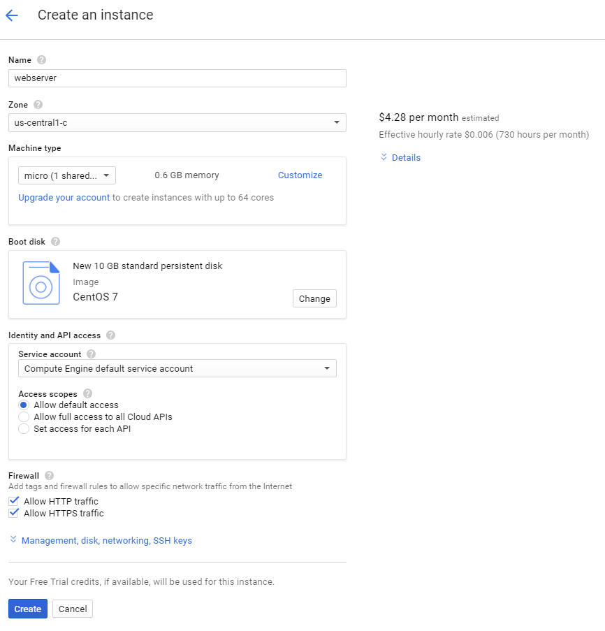Screen dimensions: 605x631
Task: Open the Name field help icon
Action: coord(40,60)
